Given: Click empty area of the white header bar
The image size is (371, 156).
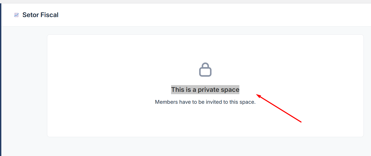Looking at the screenshot, I should coord(208,15).
